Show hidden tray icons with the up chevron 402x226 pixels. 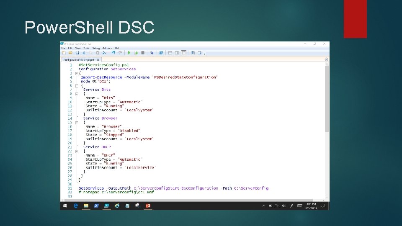[263, 206]
